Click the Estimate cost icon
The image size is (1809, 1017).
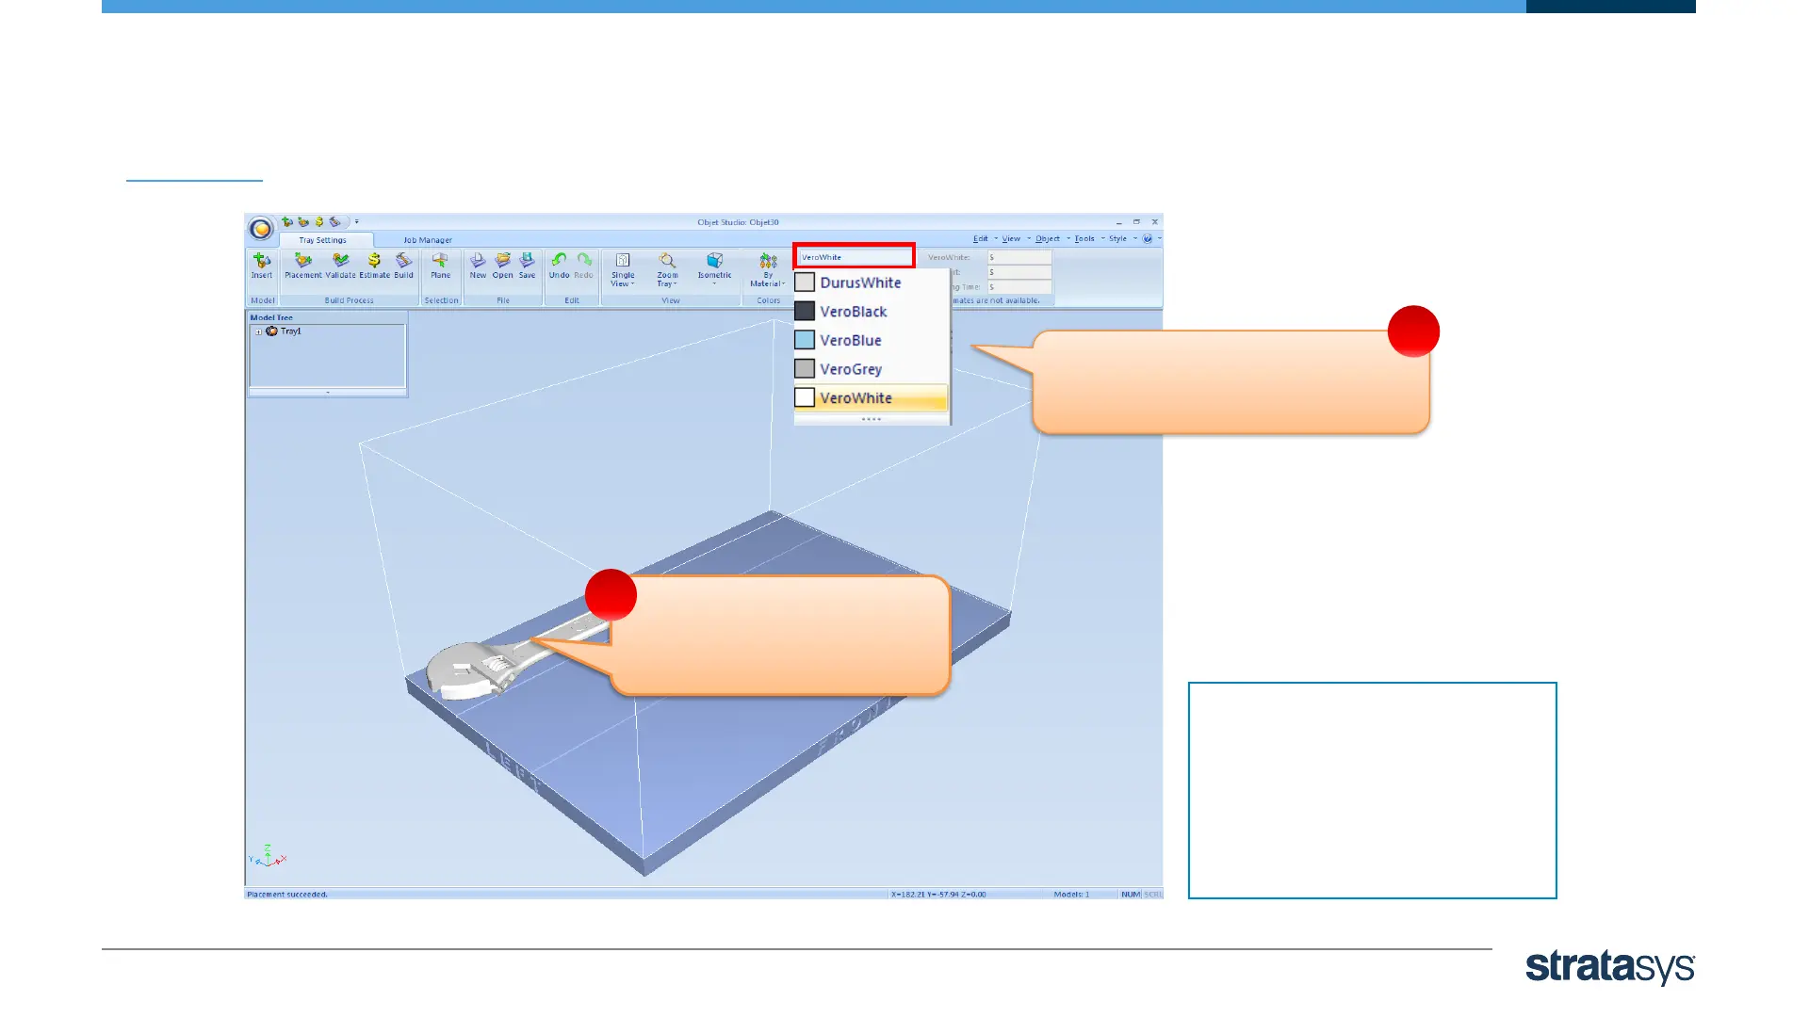pos(374,265)
